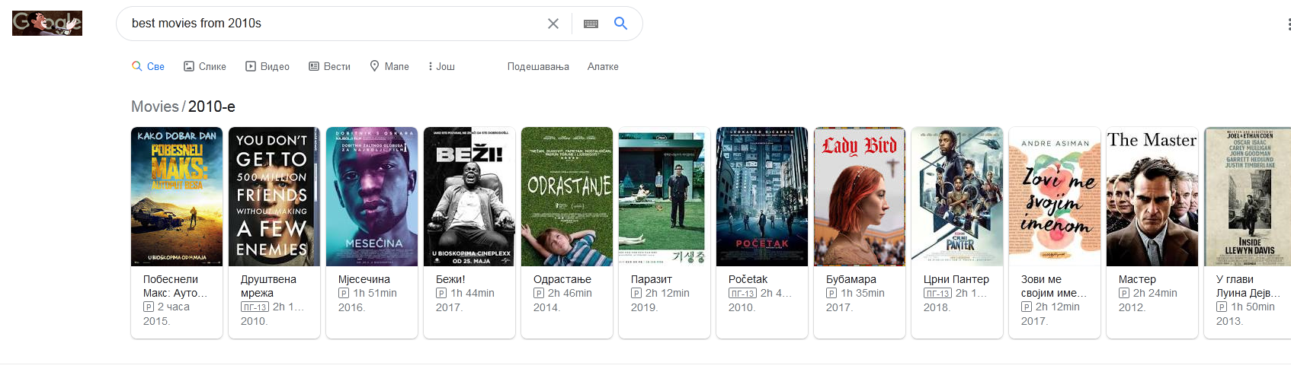Click the '2h 46min' runtime under Одрастање
The width and height of the screenshot is (1291, 372).
click(x=570, y=293)
